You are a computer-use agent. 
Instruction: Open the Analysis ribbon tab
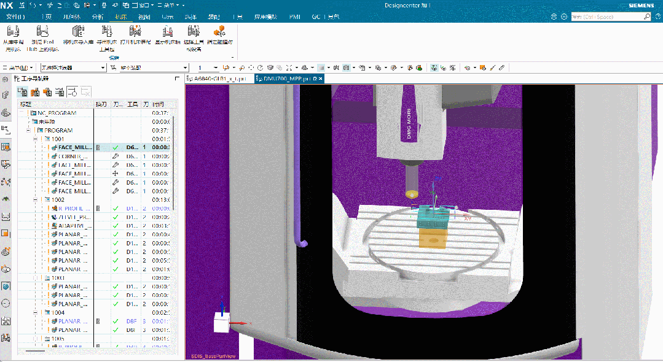click(97, 17)
